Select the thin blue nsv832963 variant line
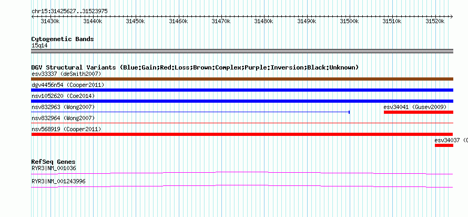This screenshot has width=468, height=217. click(x=190, y=112)
